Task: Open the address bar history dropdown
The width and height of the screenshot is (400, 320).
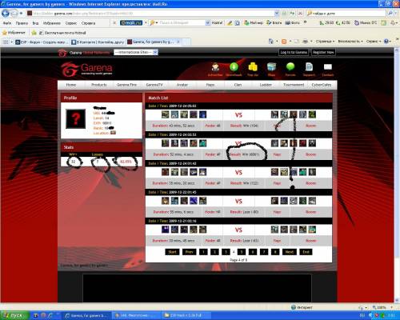Action: 277,13
